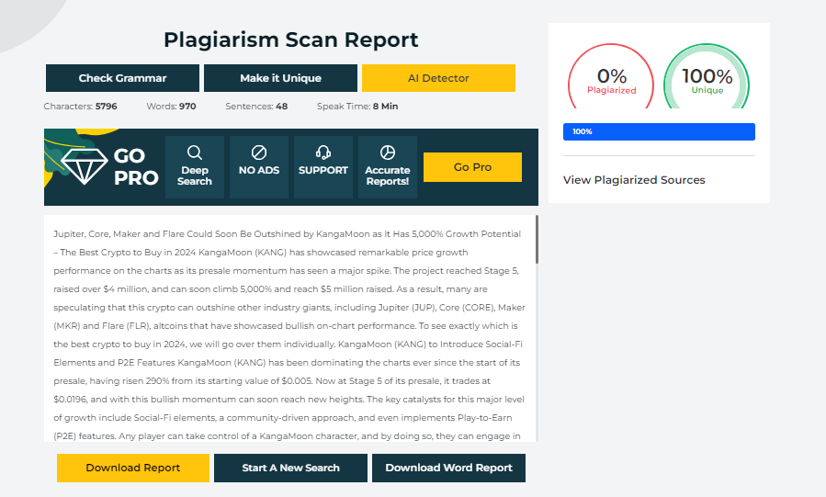Open the Check Grammar tool

123,78
